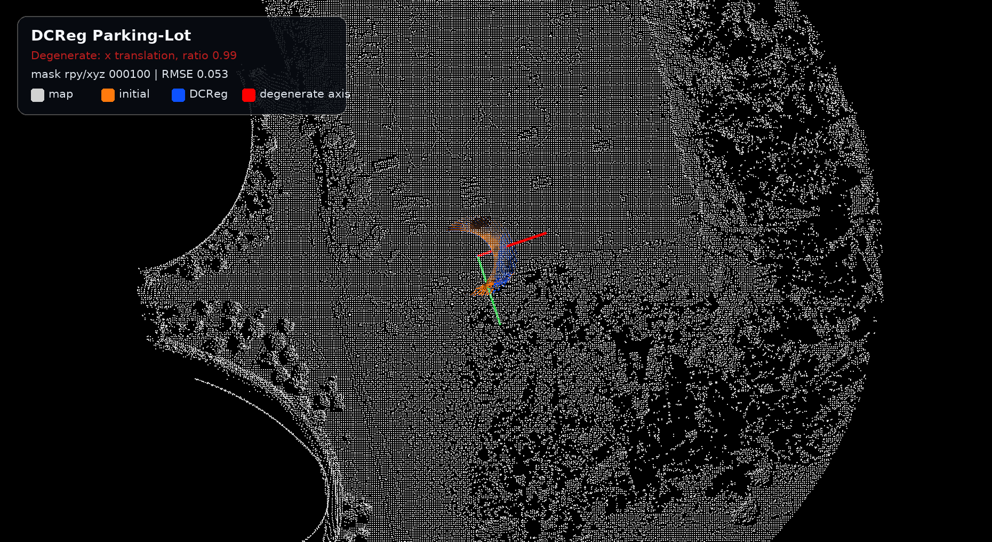992x542 pixels.
Task: Click the "Degenerate: x translation, ratio 0.99" line
Action: 134,55
